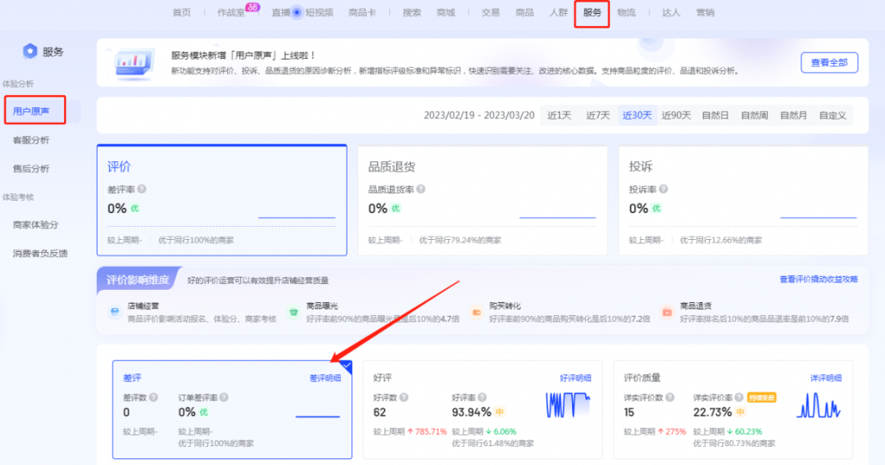Open 商家体验分 in the sidebar
885x465 pixels.
pos(35,224)
